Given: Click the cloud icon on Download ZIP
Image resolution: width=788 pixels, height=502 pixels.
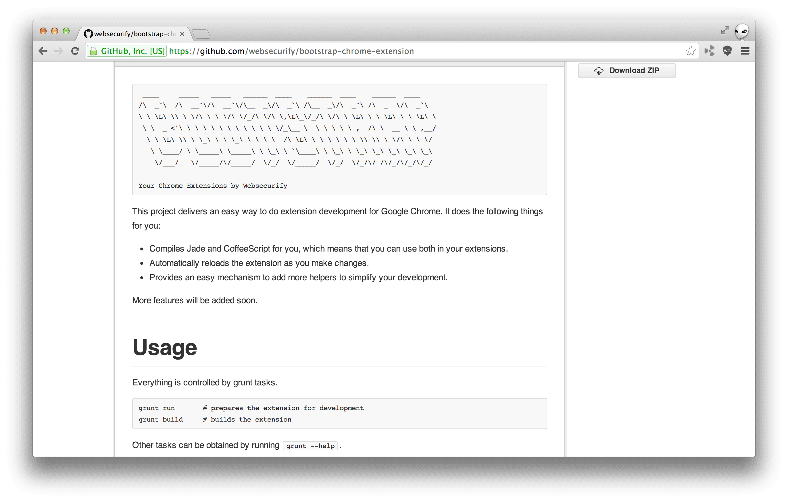Looking at the screenshot, I should pyautogui.click(x=599, y=71).
